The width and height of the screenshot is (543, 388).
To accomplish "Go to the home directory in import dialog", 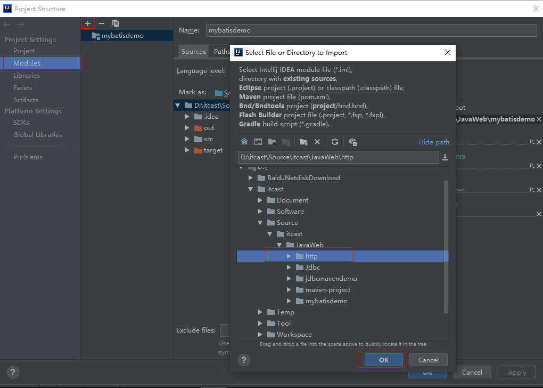I will (x=244, y=141).
